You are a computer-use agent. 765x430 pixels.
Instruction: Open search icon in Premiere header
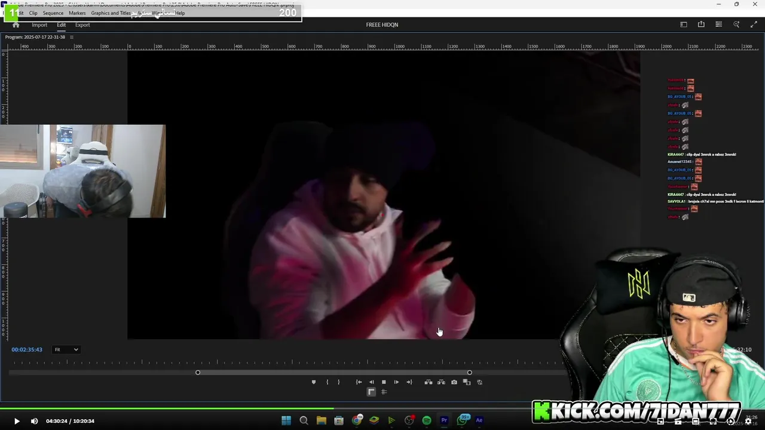[x=736, y=24]
